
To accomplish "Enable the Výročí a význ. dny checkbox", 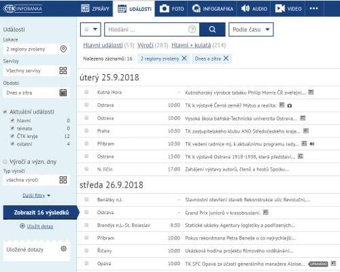I will [x=5, y=162].
